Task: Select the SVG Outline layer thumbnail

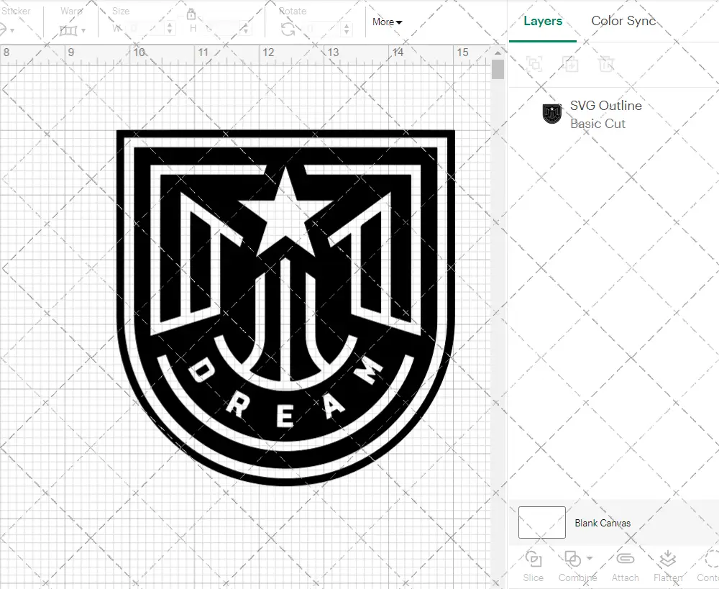Action: tap(552, 114)
